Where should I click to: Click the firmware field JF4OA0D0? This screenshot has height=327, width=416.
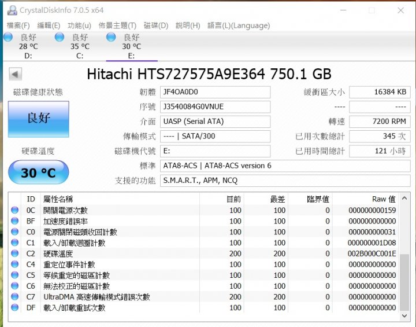[215, 92]
